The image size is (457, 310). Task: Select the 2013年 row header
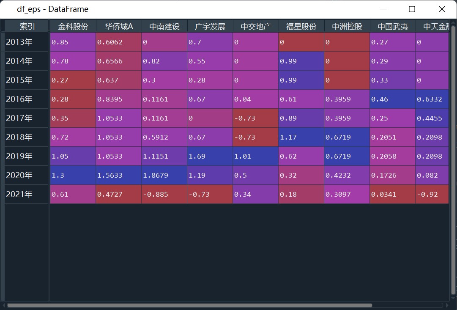[26, 42]
